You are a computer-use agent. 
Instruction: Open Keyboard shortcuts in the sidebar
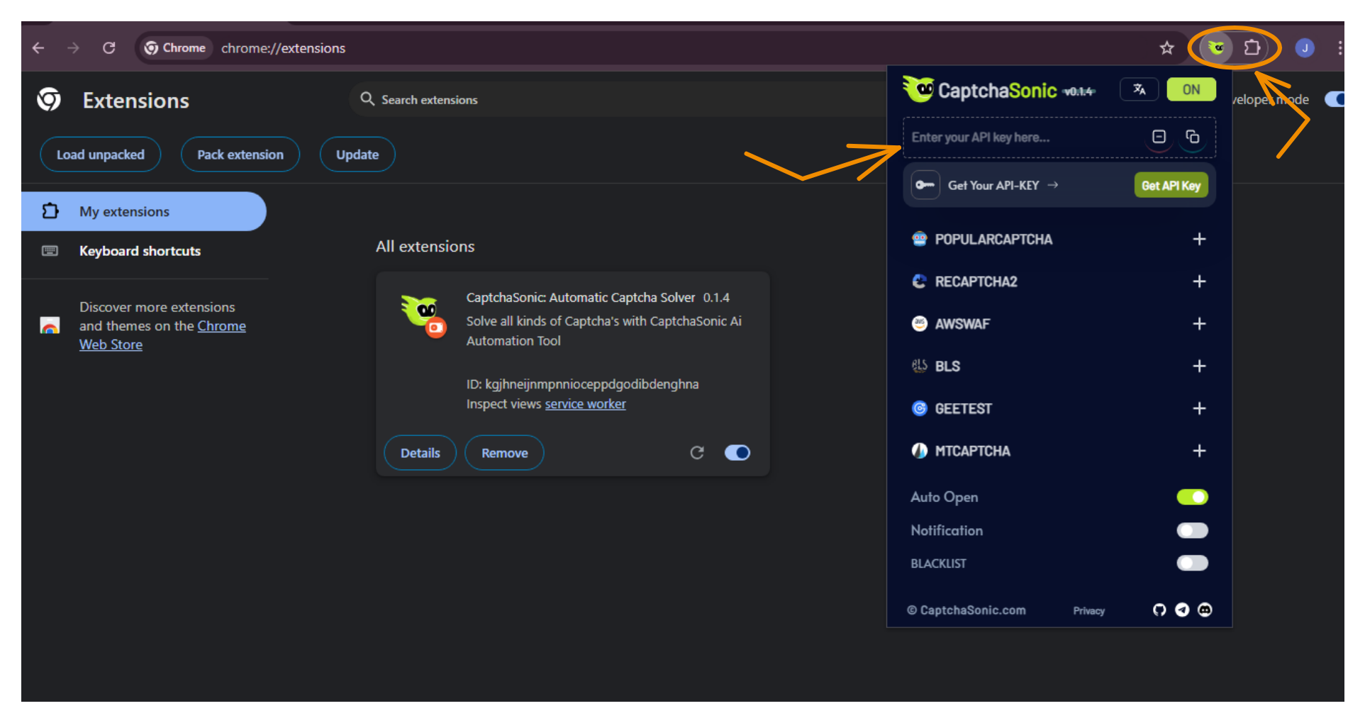coord(140,252)
